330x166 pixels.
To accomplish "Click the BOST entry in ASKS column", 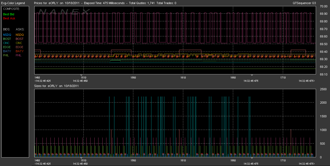I will (x=20, y=39).
